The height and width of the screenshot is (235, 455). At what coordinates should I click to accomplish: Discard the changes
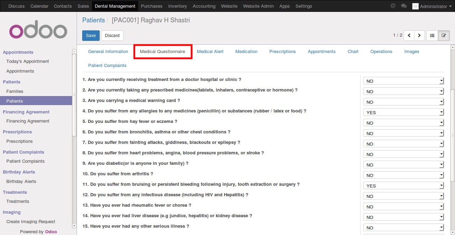[112, 36]
